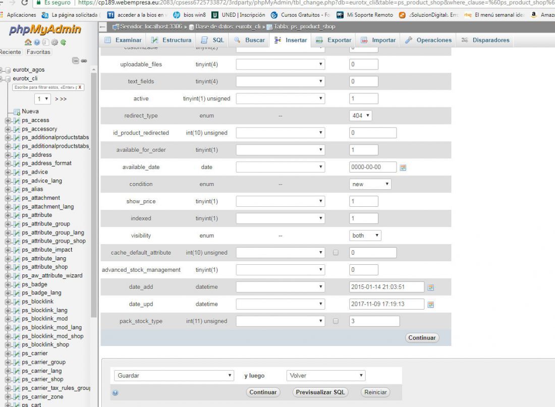The height and width of the screenshot is (407, 555).
Task: Open Reciente tables list
Action: pyautogui.click(x=10, y=52)
